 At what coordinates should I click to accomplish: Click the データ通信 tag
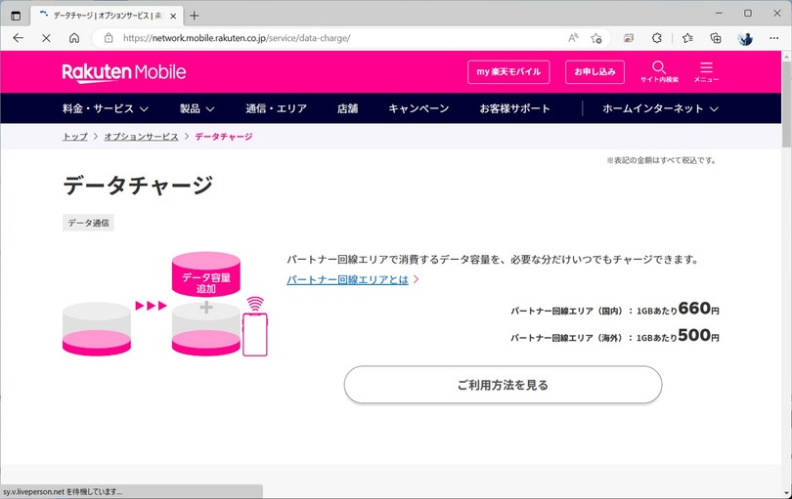(88, 223)
